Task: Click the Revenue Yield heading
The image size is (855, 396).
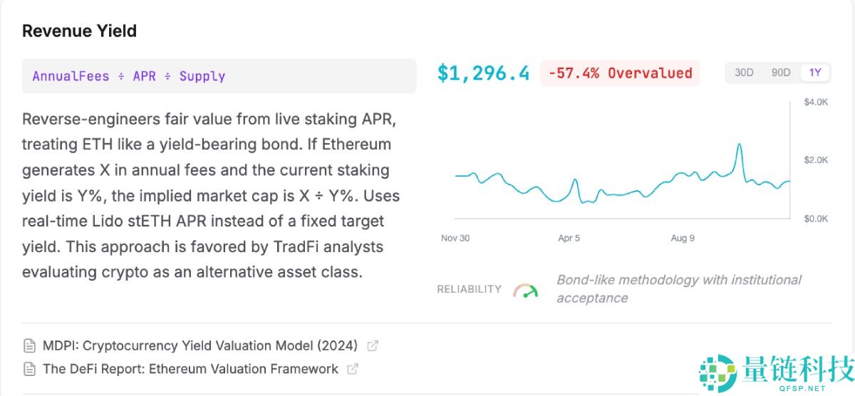Action: point(79,31)
